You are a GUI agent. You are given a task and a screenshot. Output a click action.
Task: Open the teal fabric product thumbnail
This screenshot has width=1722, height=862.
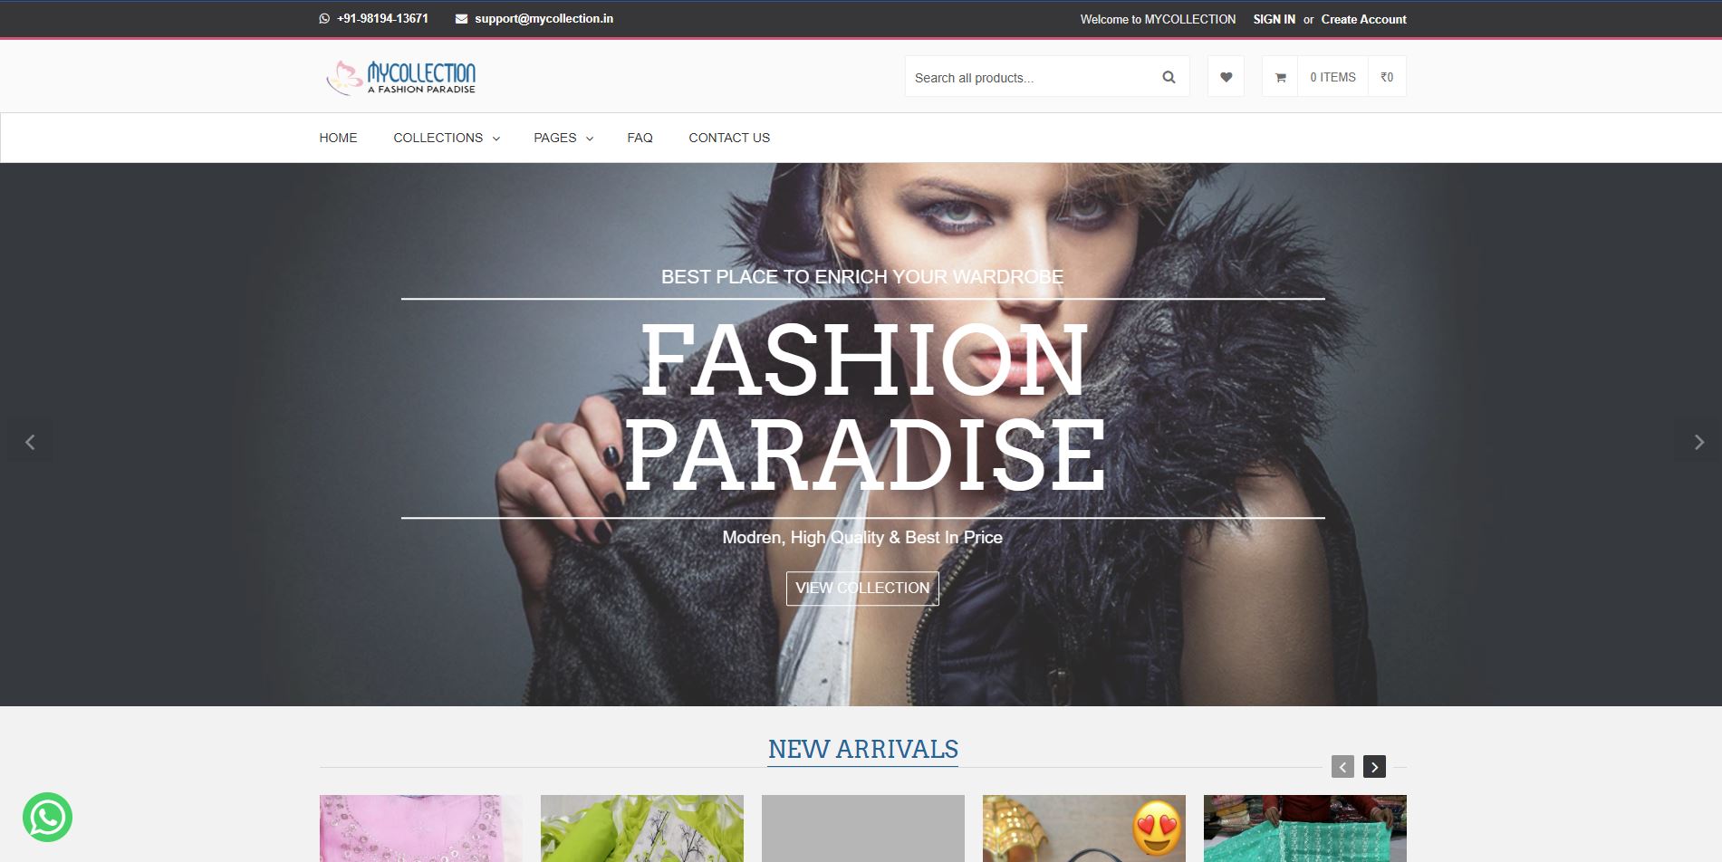(1305, 828)
